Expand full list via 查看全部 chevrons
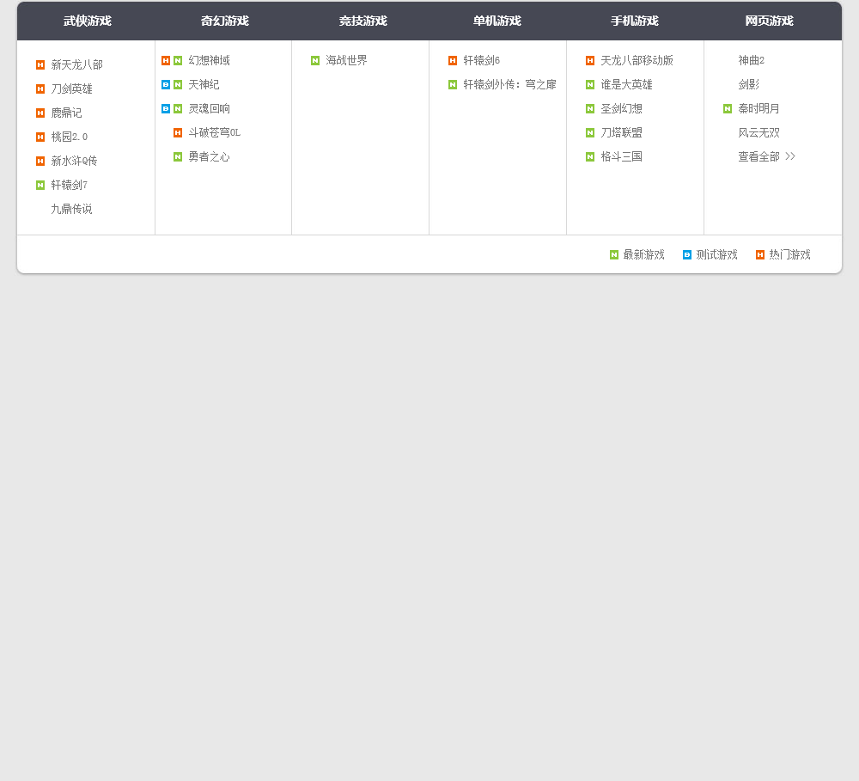 (790, 156)
